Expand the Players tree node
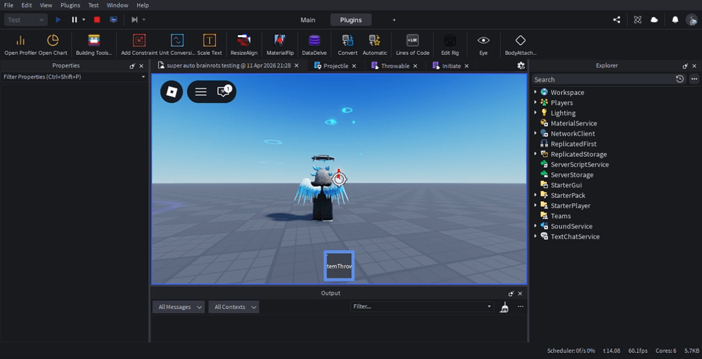 [535, 102]
